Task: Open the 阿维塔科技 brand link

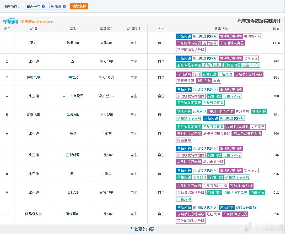Action: pos(34,214)
